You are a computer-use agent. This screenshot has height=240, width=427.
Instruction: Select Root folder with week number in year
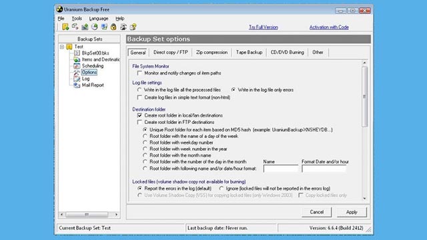click(x=145, y=149)
